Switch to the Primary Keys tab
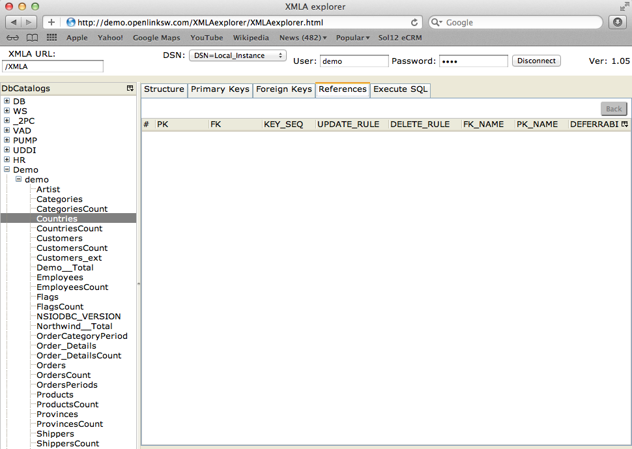The height and width of the screenshot is (449, 632). coord(220,89)
